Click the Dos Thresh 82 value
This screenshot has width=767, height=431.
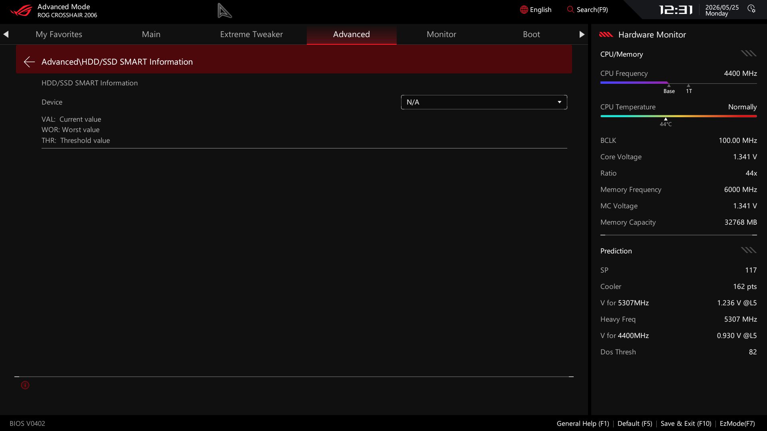(x=753, y=352)
